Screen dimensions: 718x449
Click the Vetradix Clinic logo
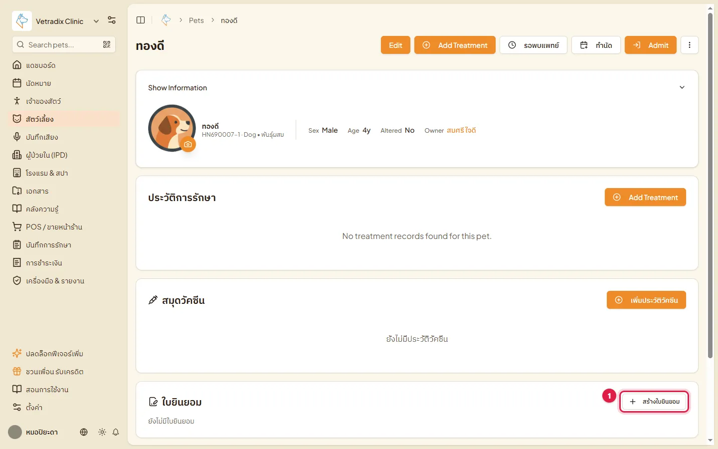pos(22,21)
